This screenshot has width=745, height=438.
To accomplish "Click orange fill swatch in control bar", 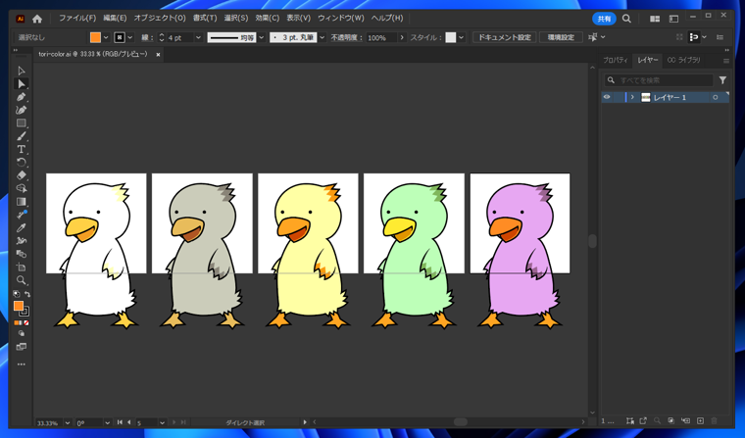I will coord(95,37).
